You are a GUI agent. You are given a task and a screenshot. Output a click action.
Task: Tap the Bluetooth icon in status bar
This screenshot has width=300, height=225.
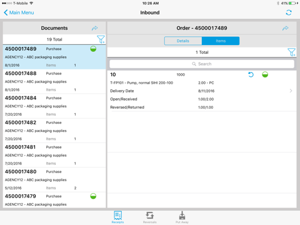(x=278, y=3)
